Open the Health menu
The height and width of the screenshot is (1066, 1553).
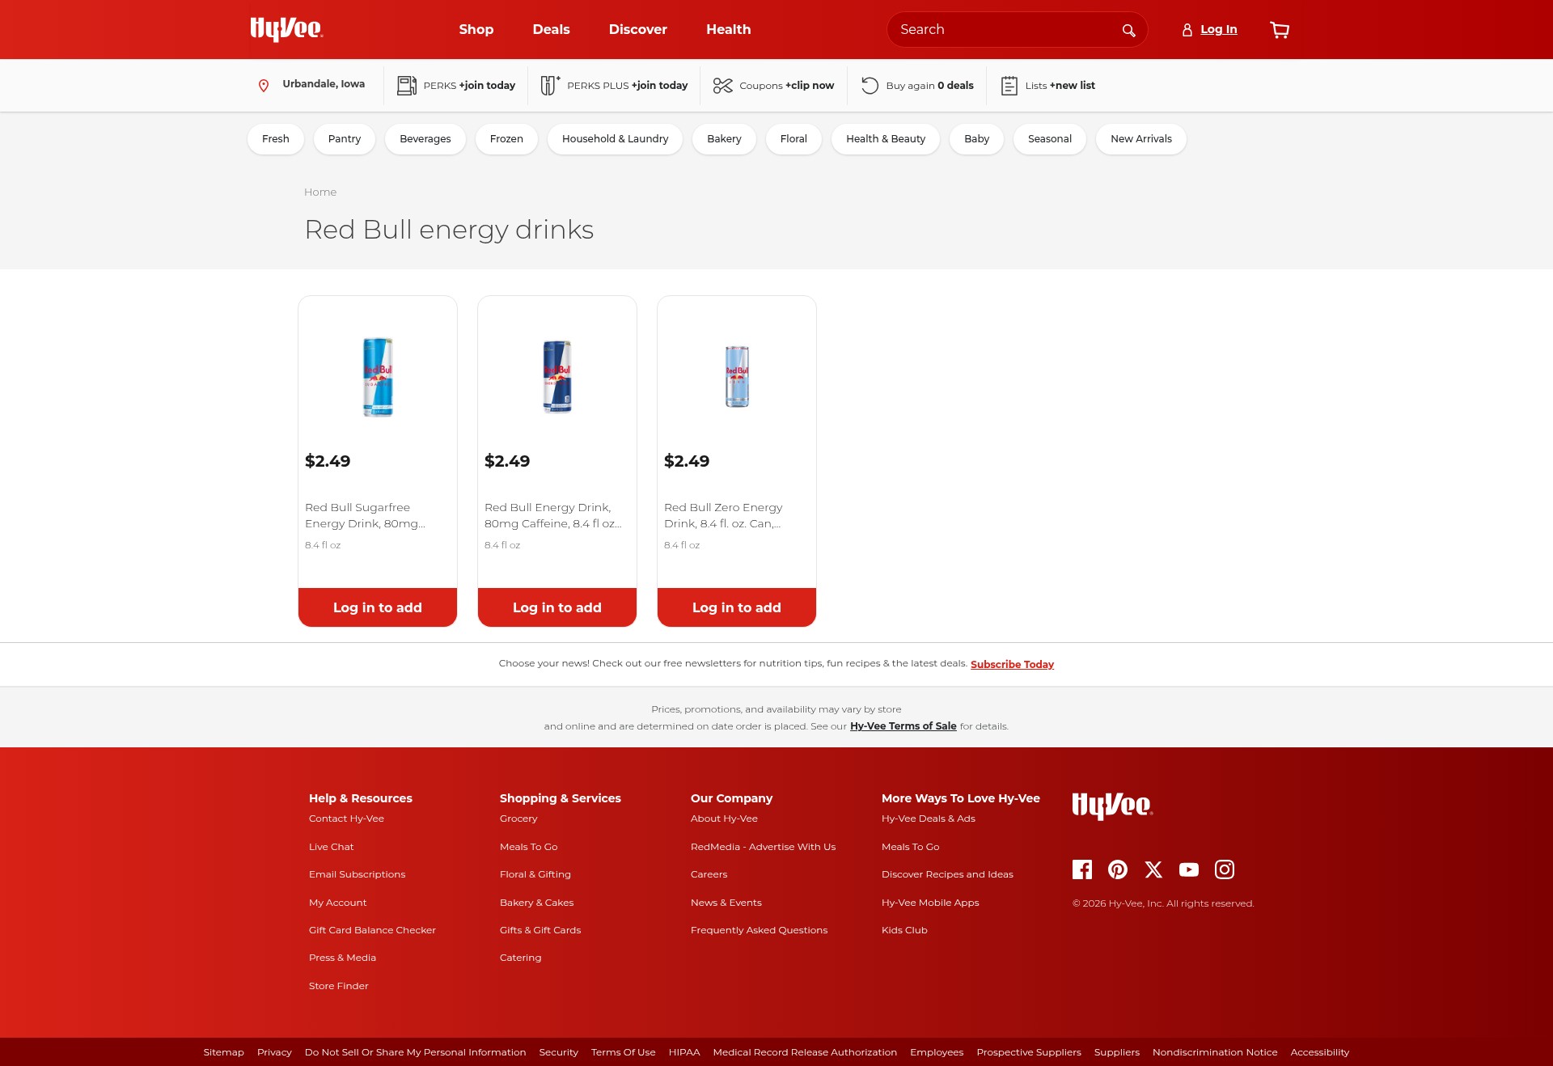(729, 29)
